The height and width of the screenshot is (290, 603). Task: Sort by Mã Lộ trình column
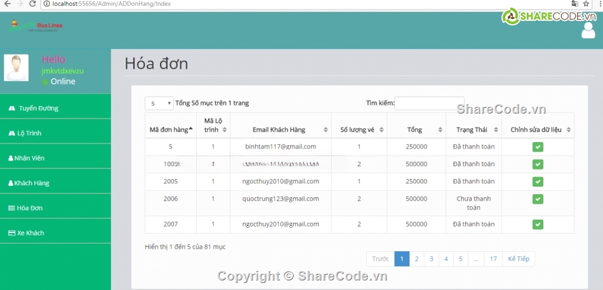(213, 126)
